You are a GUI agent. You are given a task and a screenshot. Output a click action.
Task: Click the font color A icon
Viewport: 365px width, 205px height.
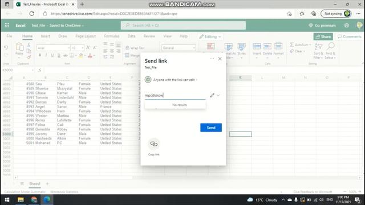coord(90,55)
